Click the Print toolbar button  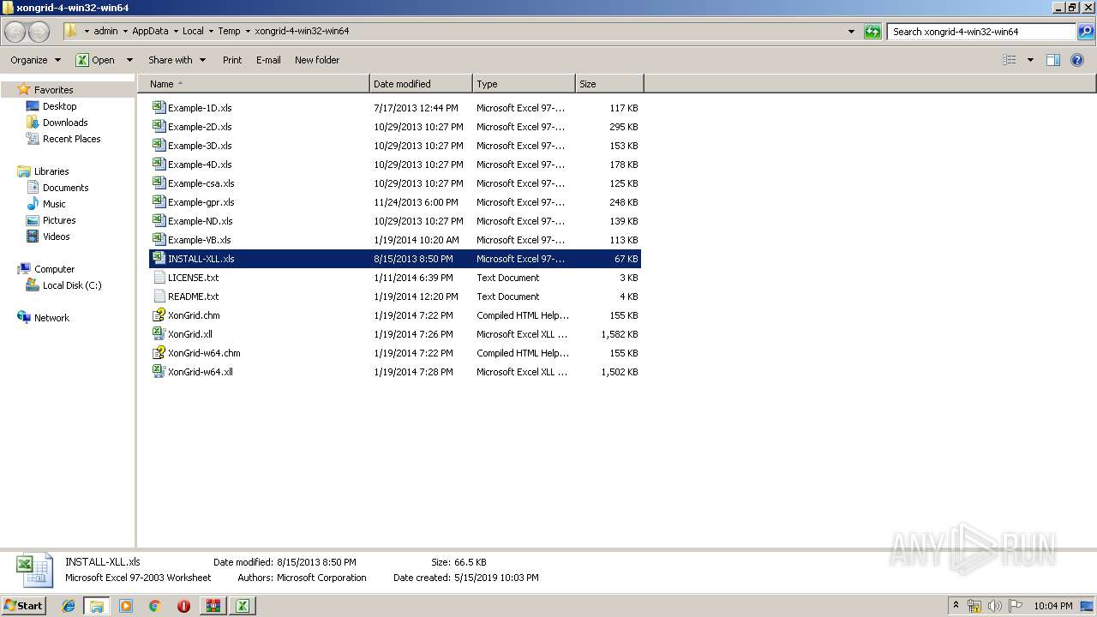[232, 60]
